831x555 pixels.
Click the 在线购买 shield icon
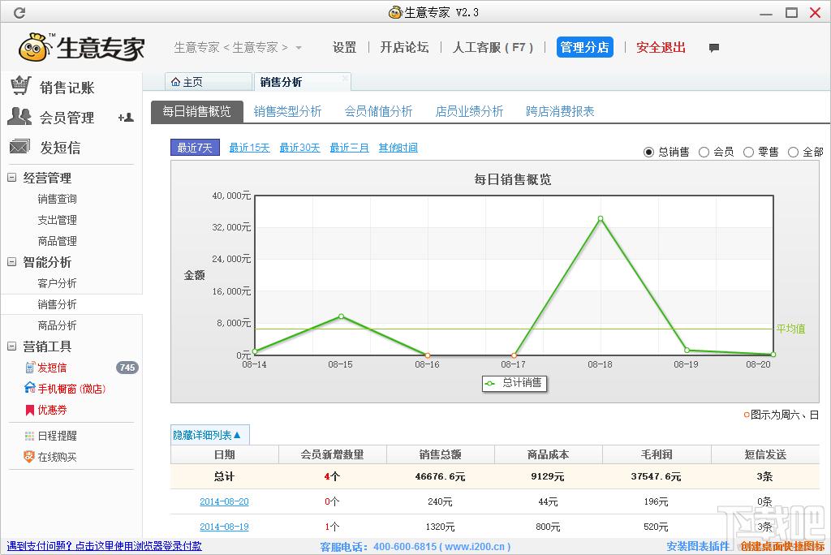pos(29,456)
